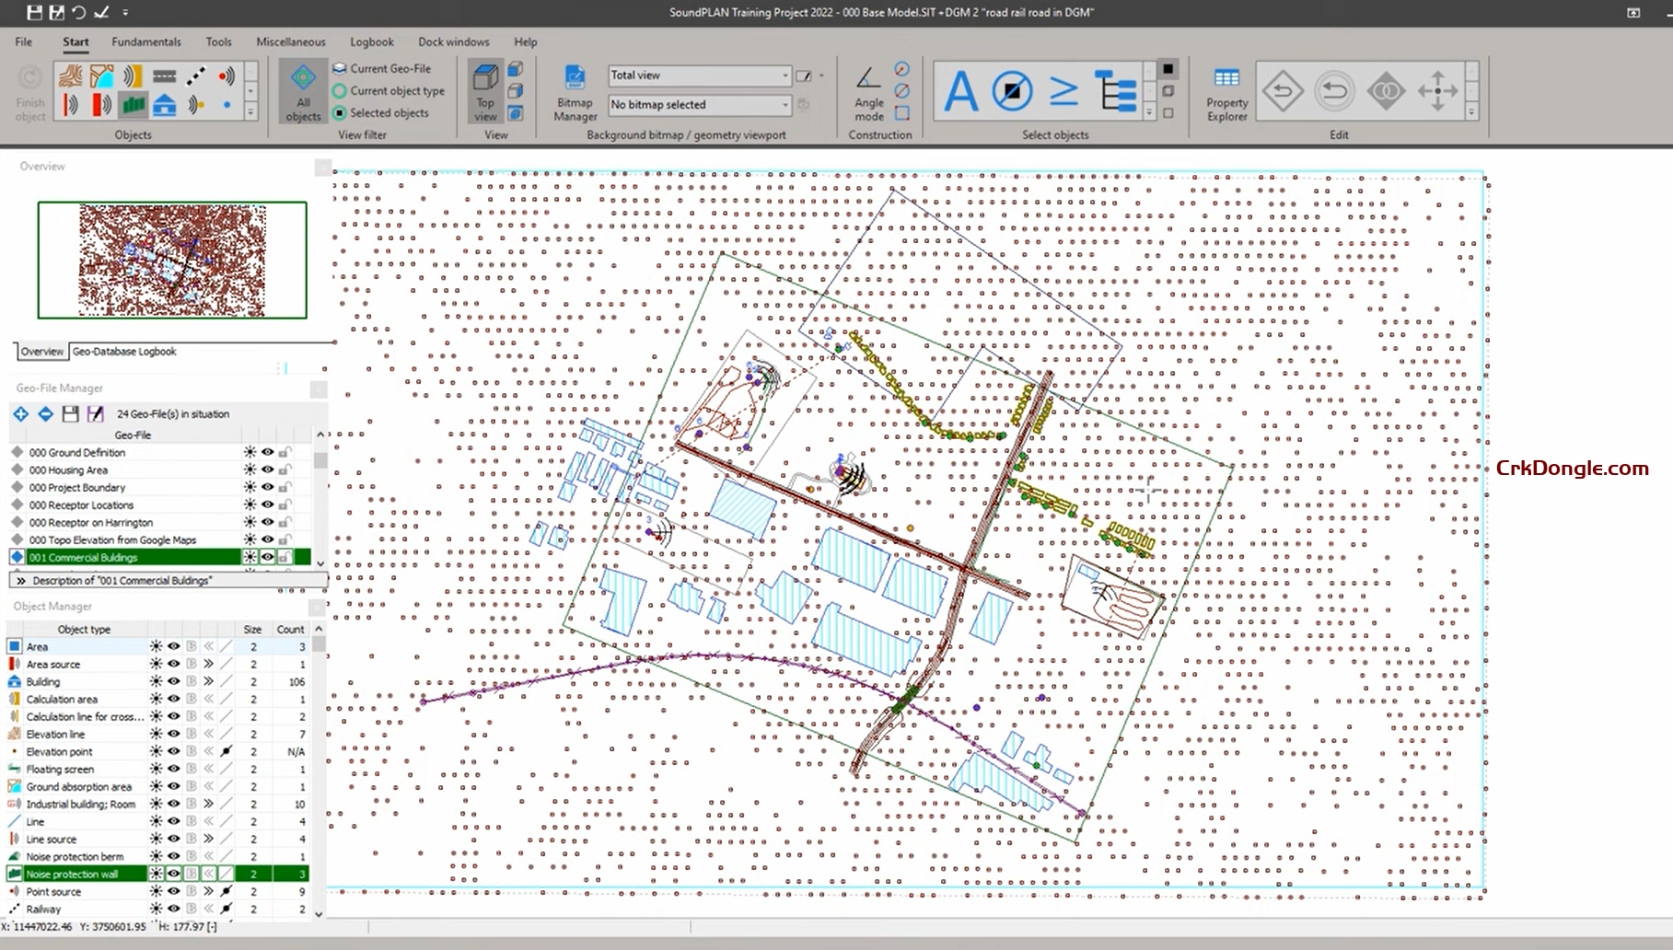1673x950 pixels.
Task: Open the Total view dropdown
Action: coord(784,75)
